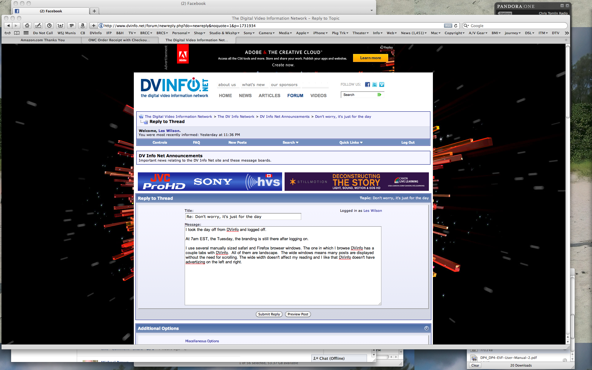
Task: Click the Amazon toolbar icon
Action: 82,26
